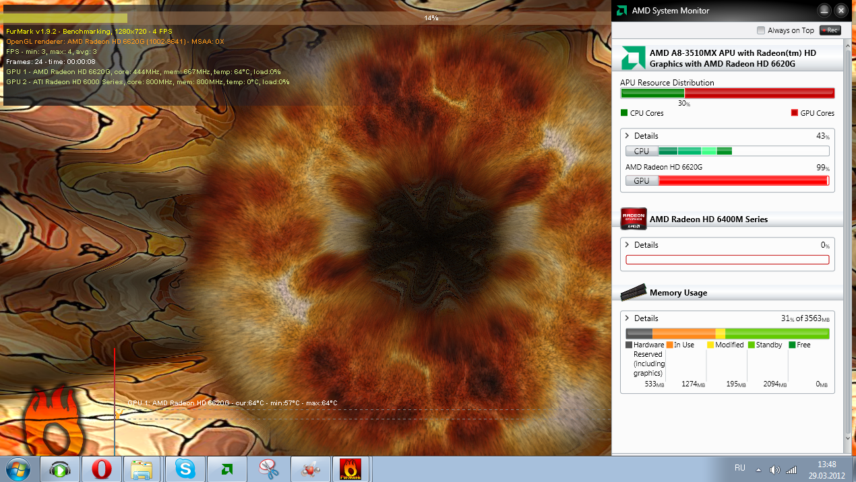The width and height of the screenshot is (856, 482).
Task: Click the Standby legend swatch
Action: coord(752,345)
